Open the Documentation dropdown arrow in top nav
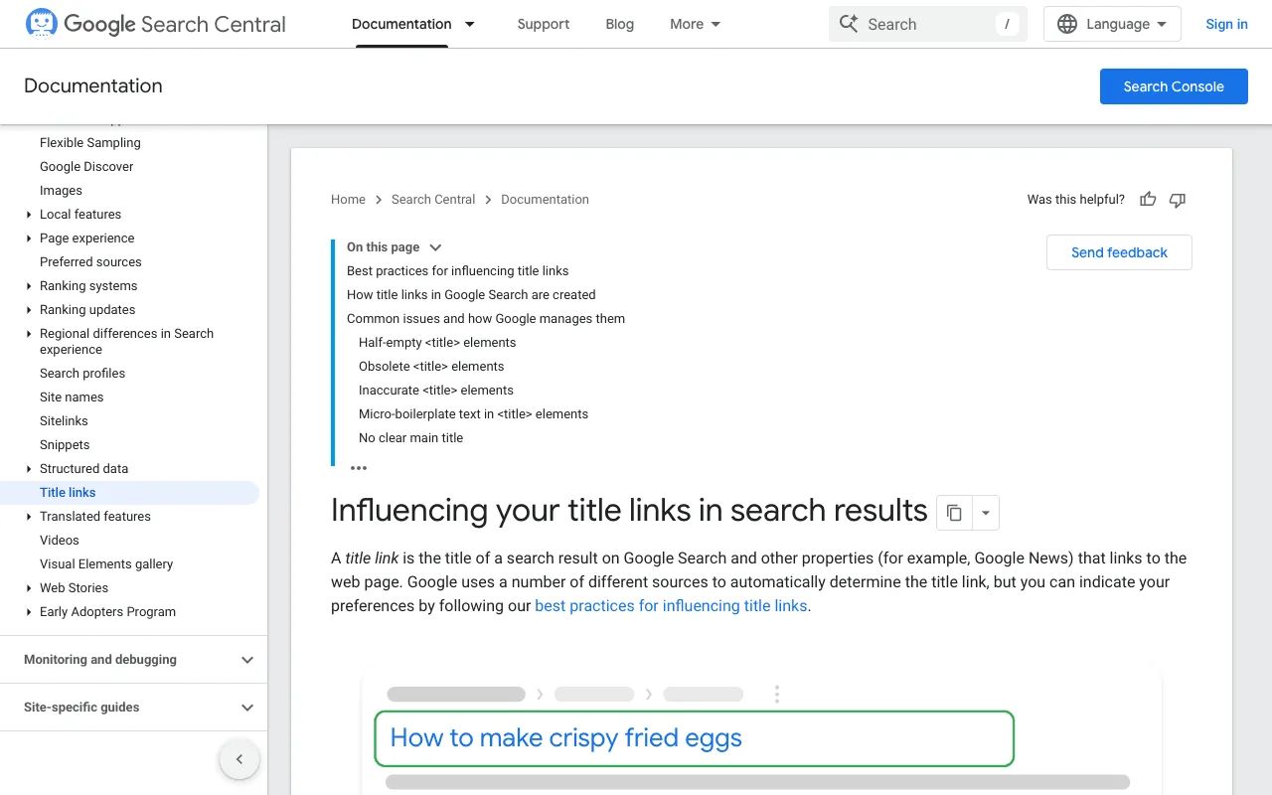This screenshot has width=1272, height=795. pyautogui.click(x=470, y=24)
